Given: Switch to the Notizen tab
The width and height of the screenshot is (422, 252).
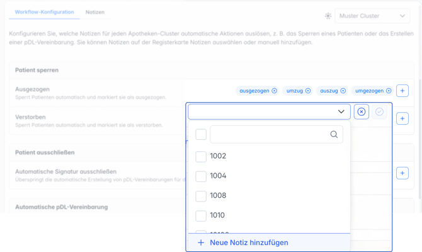Looking at the screenshot, I should [x=95, y=12].
